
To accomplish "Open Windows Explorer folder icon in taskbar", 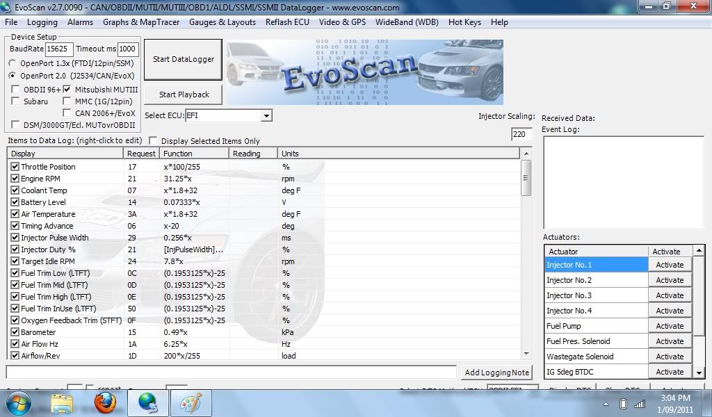I will click(x=62, y=403).
